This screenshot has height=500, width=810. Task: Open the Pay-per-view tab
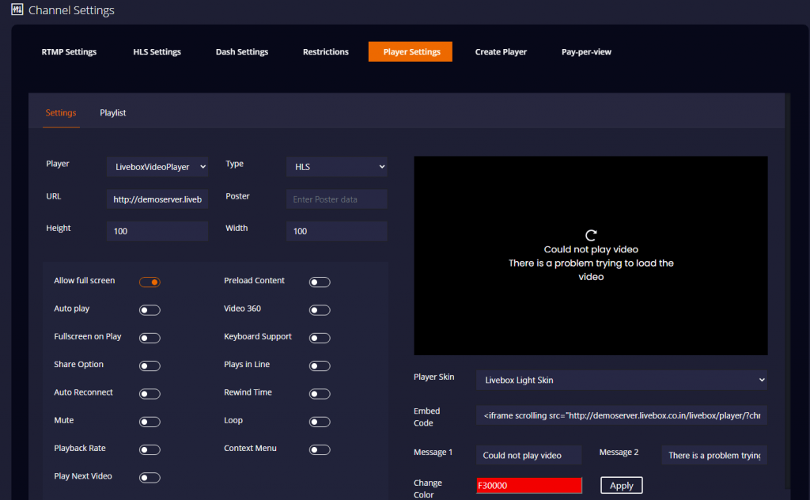pos(585,51)
